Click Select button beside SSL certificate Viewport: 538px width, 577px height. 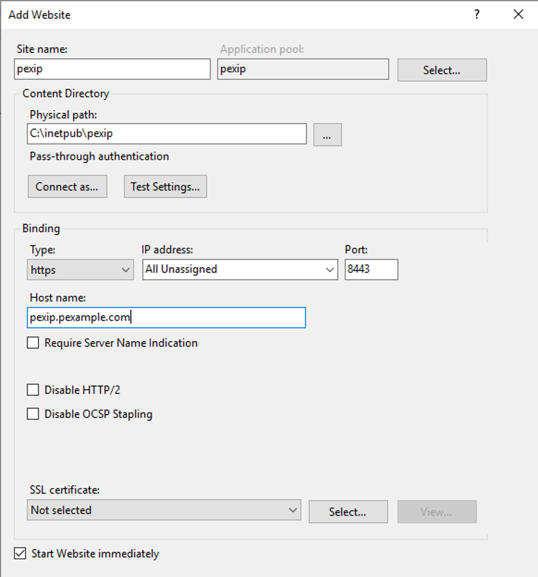coord(348,512)
